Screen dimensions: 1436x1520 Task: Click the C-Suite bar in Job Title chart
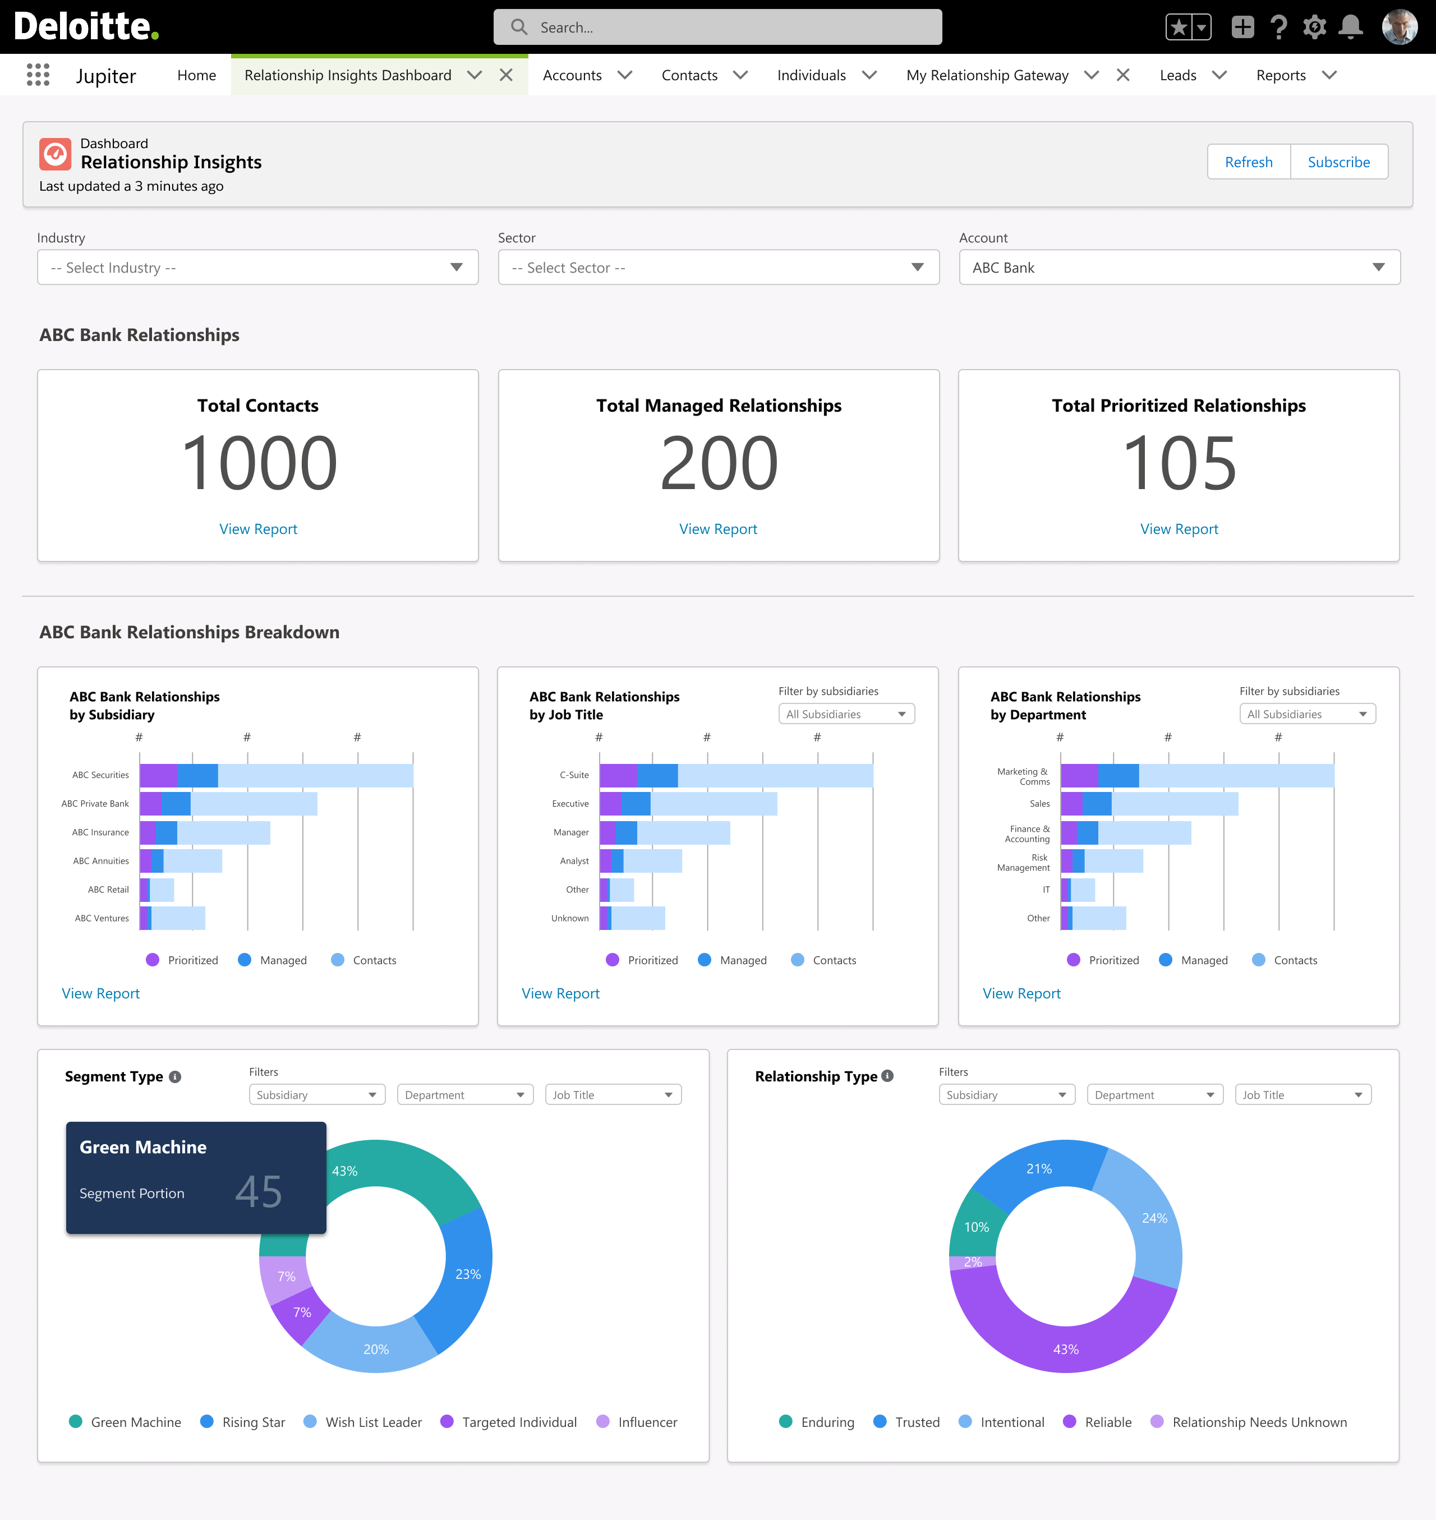coord(735,775)
